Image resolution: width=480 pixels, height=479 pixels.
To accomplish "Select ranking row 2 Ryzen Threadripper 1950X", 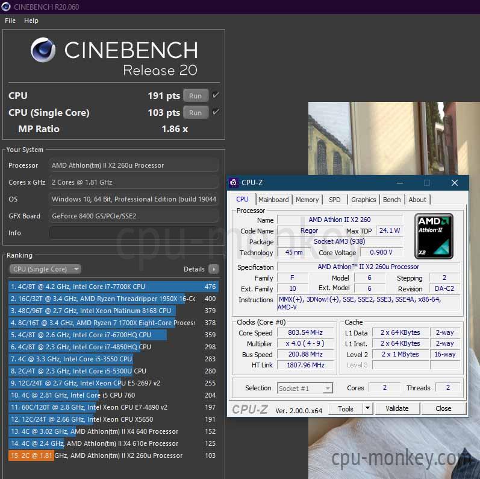I will [113, 299].
